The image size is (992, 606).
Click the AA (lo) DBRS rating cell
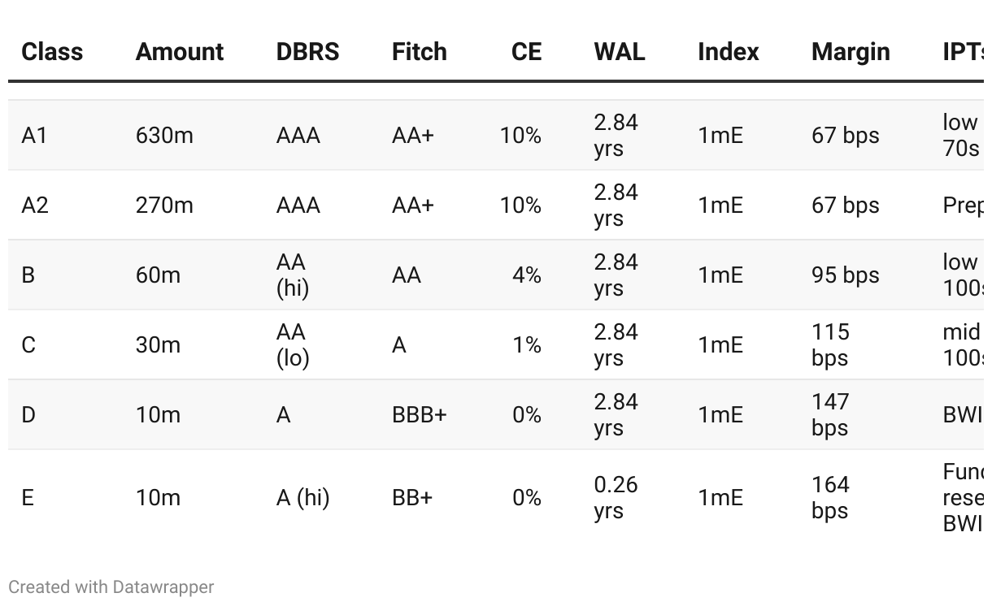pyautogui.click(x=292, y=345)
